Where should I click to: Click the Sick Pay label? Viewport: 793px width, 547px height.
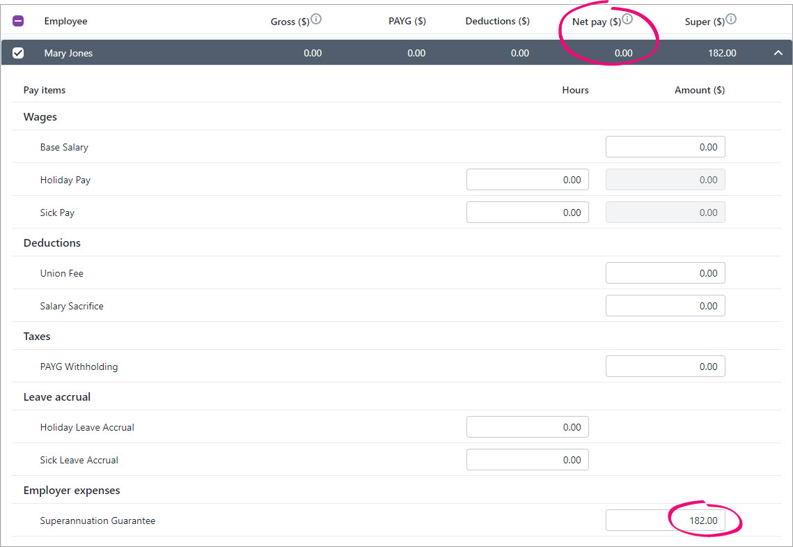[57, 213]
